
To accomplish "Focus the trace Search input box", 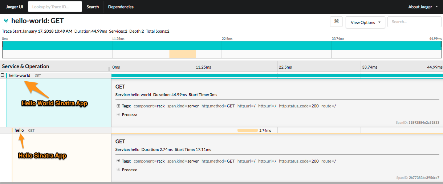I will point(414,22).
